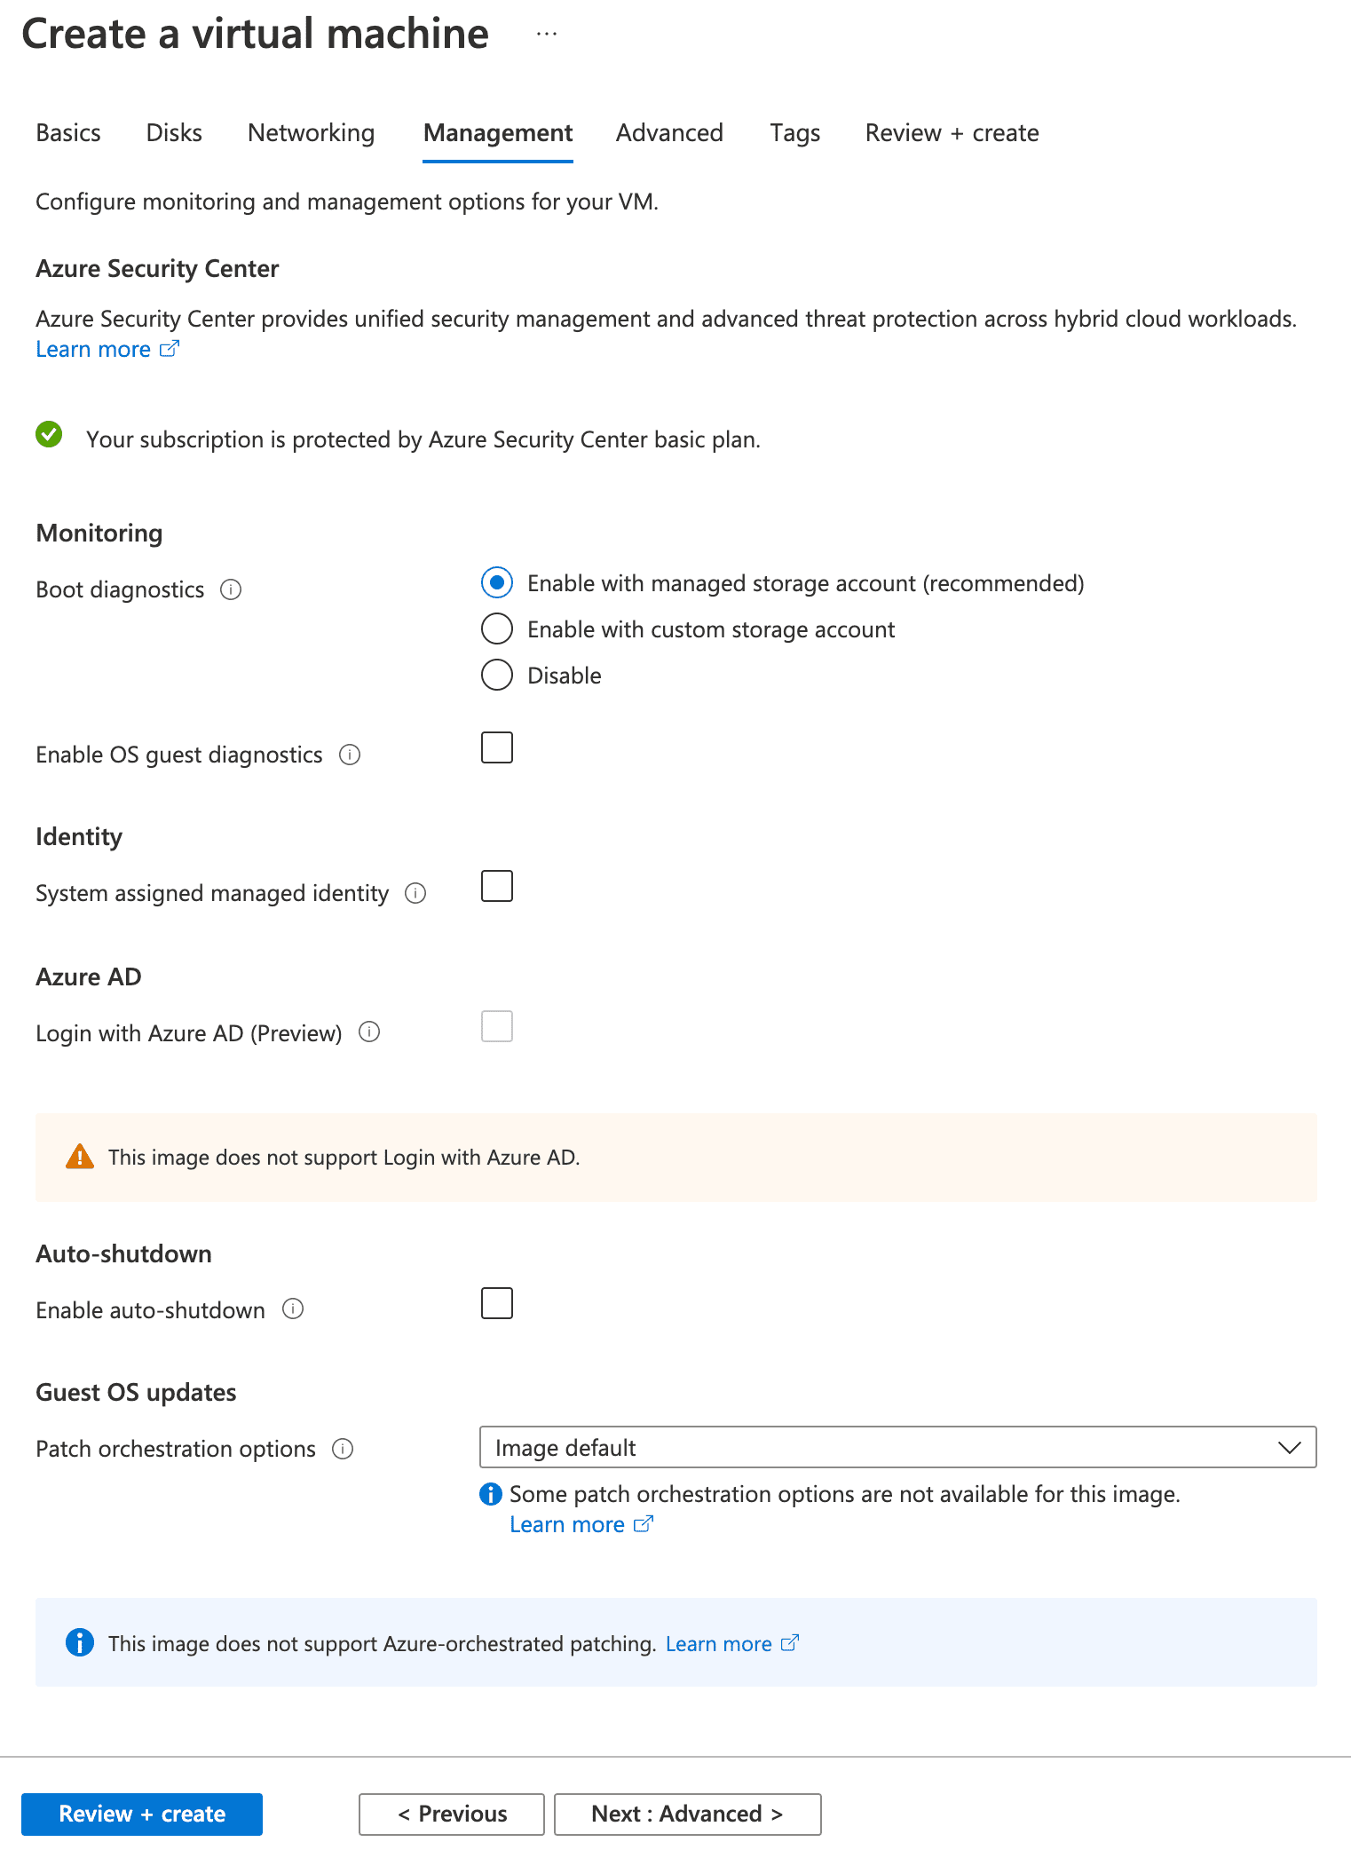The height and width of the screenshot is (1850, 1351).
Task: Click the warning icon in the Azure AD banner
Action: pyautogui.click(x=80, y=1156)
